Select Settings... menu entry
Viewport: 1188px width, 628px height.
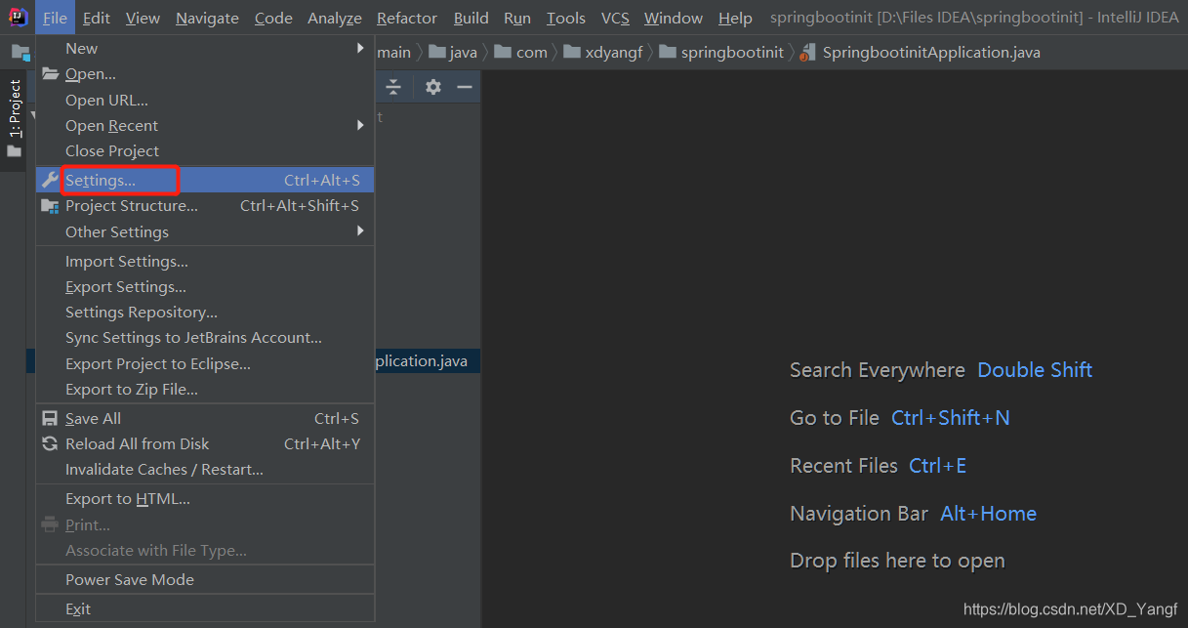205,180
